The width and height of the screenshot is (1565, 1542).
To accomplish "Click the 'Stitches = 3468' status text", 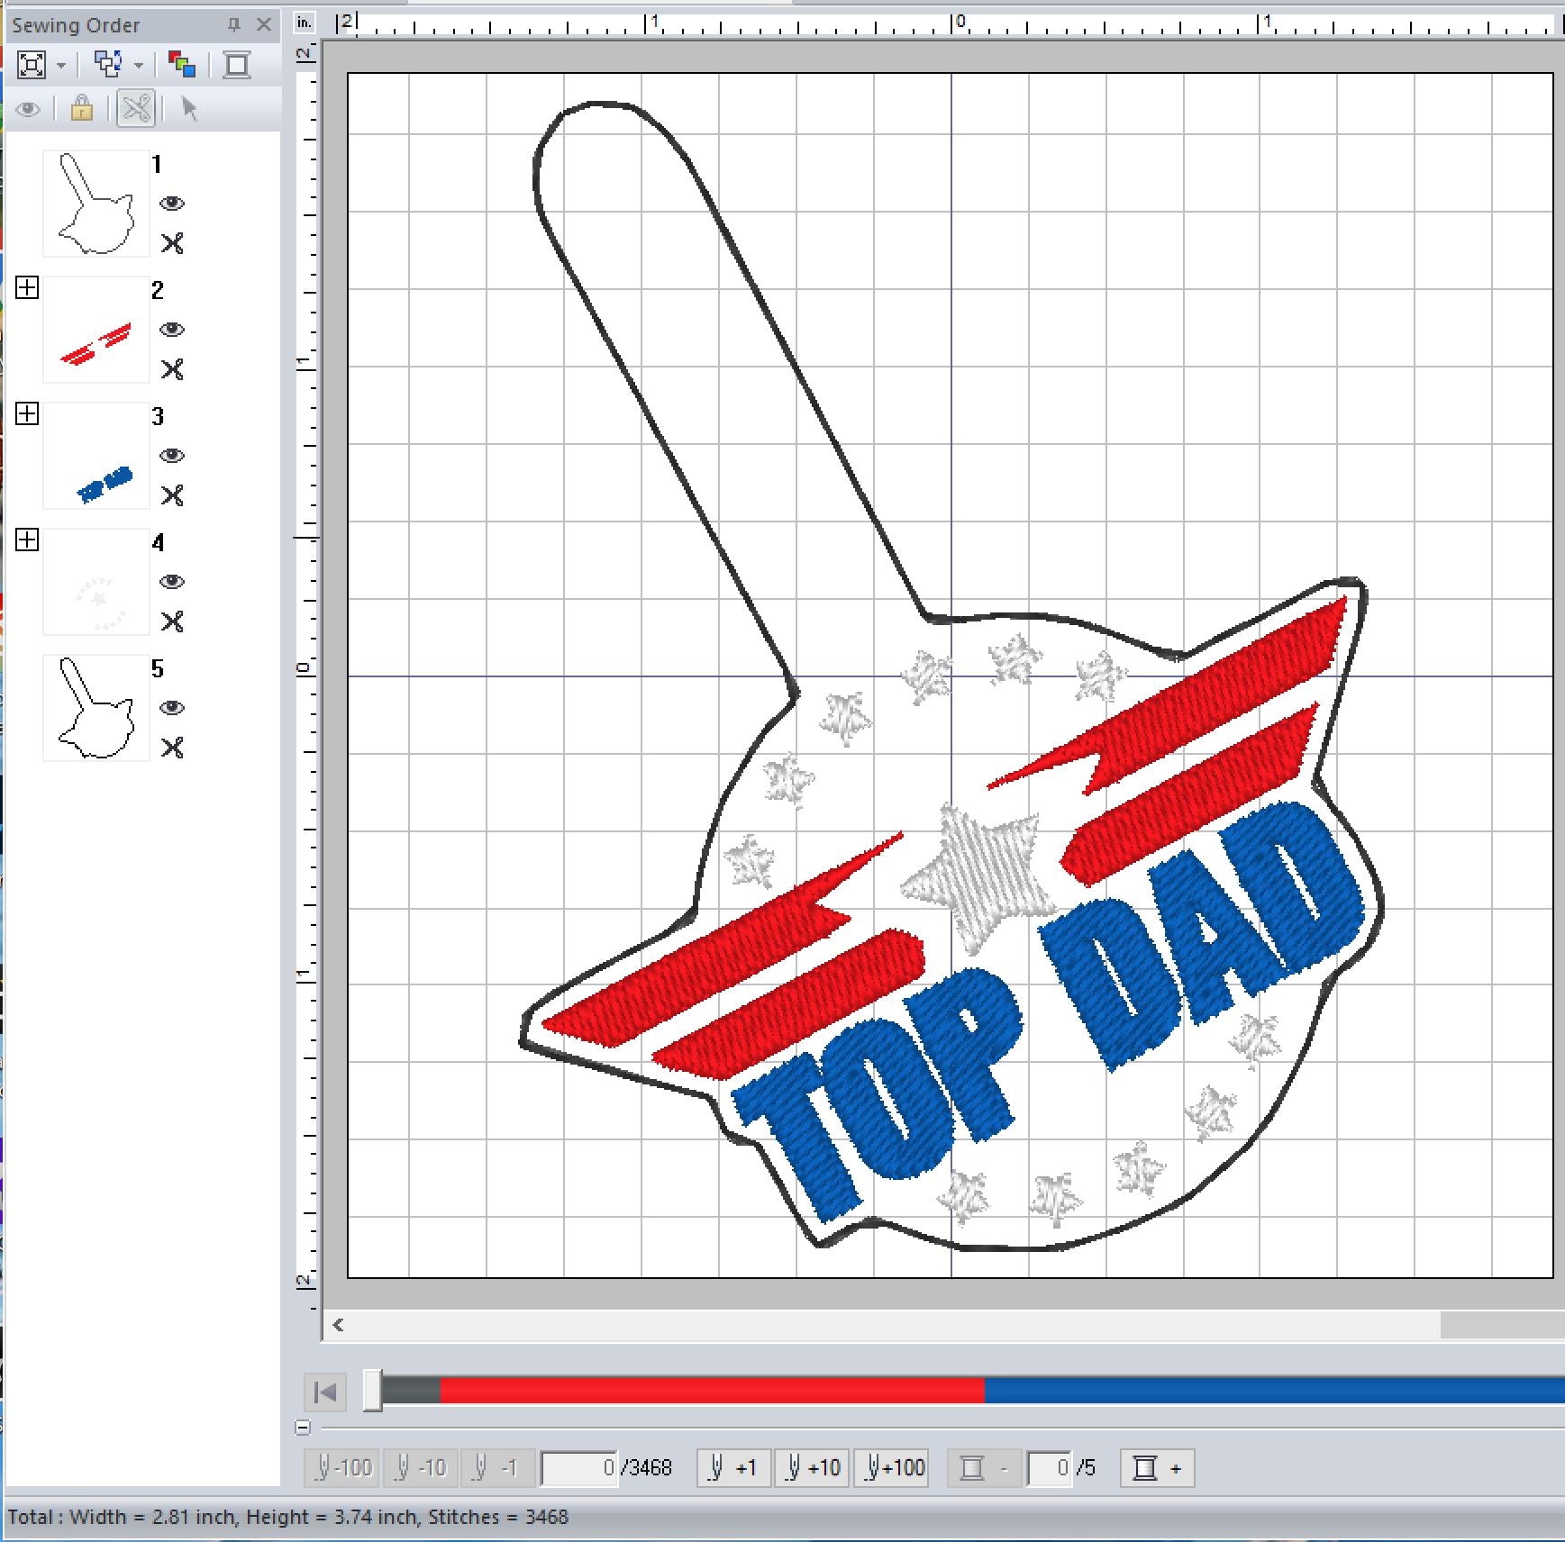I will [x=497, y=1517].
